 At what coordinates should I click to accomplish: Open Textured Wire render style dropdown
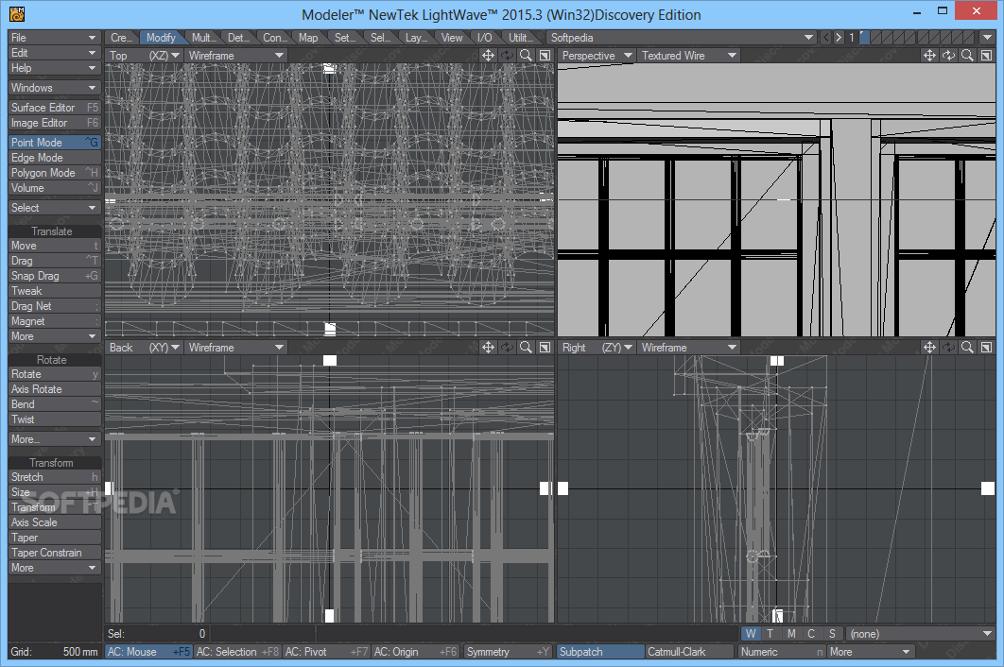[688, 56]
